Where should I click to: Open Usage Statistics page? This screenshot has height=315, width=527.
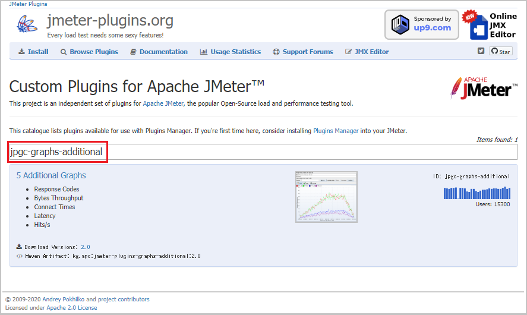231,52
